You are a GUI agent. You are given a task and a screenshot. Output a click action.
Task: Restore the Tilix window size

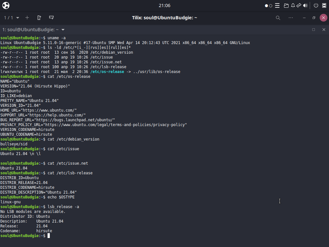tap(314, 18)
